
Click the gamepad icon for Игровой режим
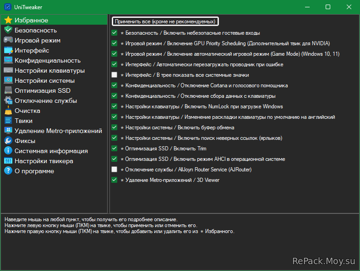coord(8,40)
